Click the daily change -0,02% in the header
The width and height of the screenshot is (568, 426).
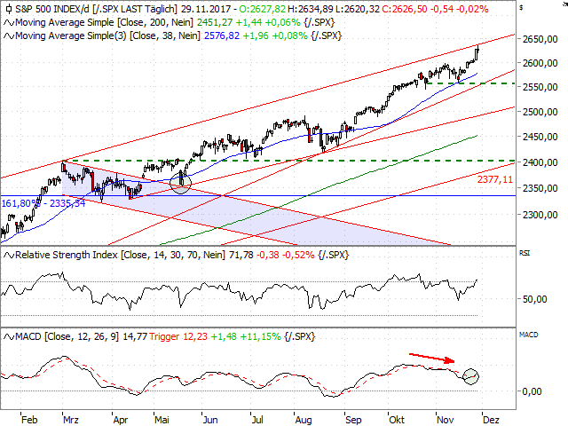coord(472,9)
